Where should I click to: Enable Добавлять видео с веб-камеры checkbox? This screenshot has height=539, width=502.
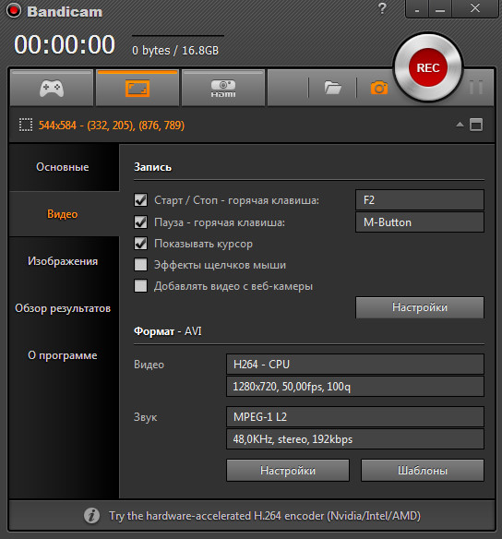(140, 286)
